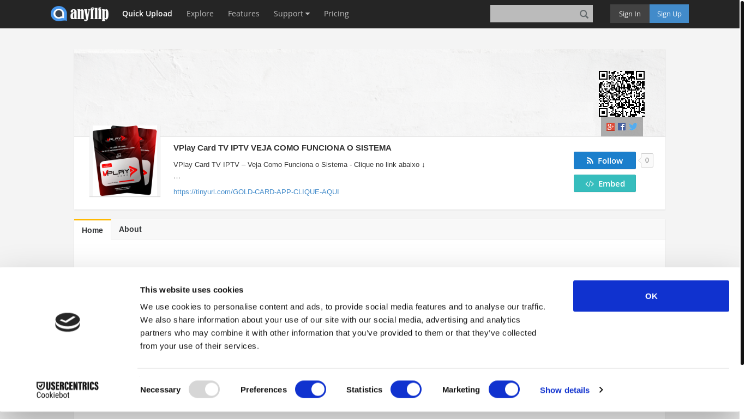Image resolution: width=745 pixels, height=419 pixels.
Task: Share via the Twitter bird icon
Action: pyautogui.click(x=633, y=127)
